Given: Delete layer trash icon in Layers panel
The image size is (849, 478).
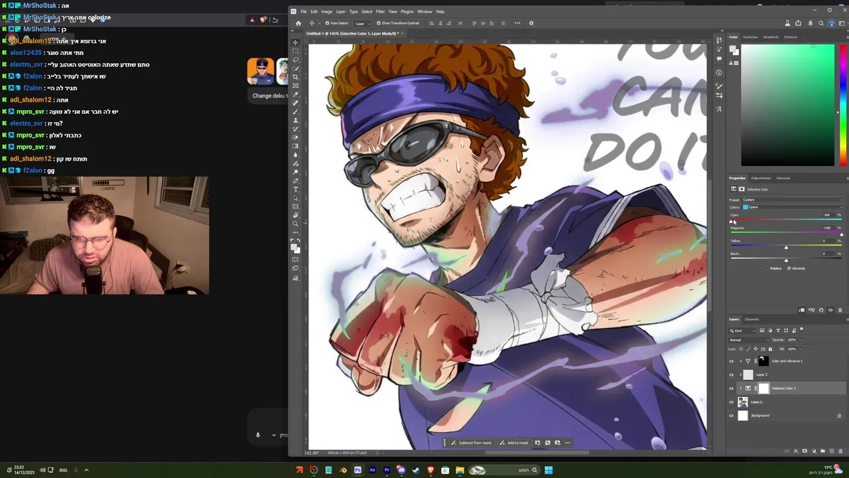Looking at the screenshot, I should [x=840, y=451].
